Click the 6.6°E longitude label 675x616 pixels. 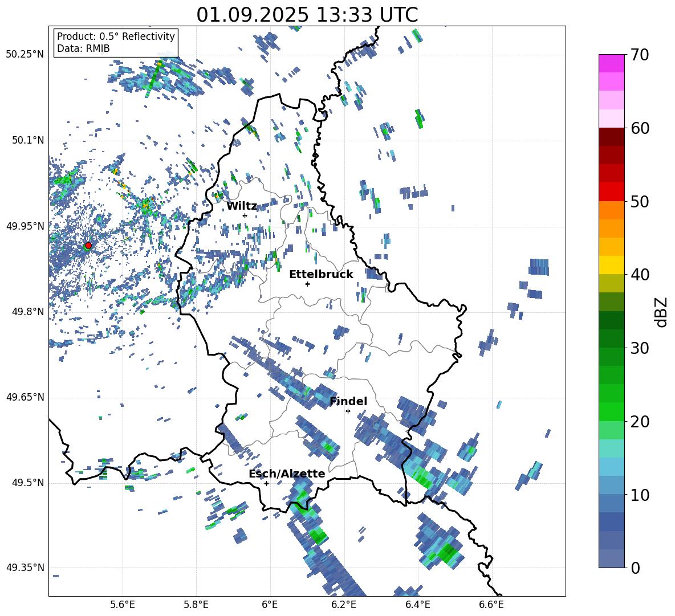[491, 605]
